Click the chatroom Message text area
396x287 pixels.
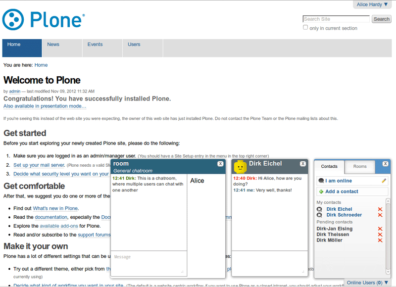click(149, 263)
